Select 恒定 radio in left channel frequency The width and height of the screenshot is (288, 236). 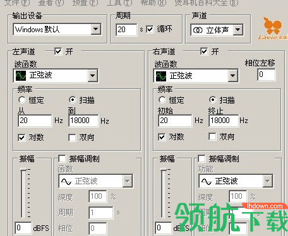tap(22, 100)
